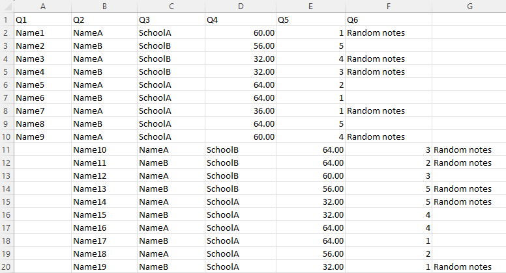Image resolution: width=506 pixels, height=273 pixels.
Task: Select the cell containing Name5
Action: [42, 84]
